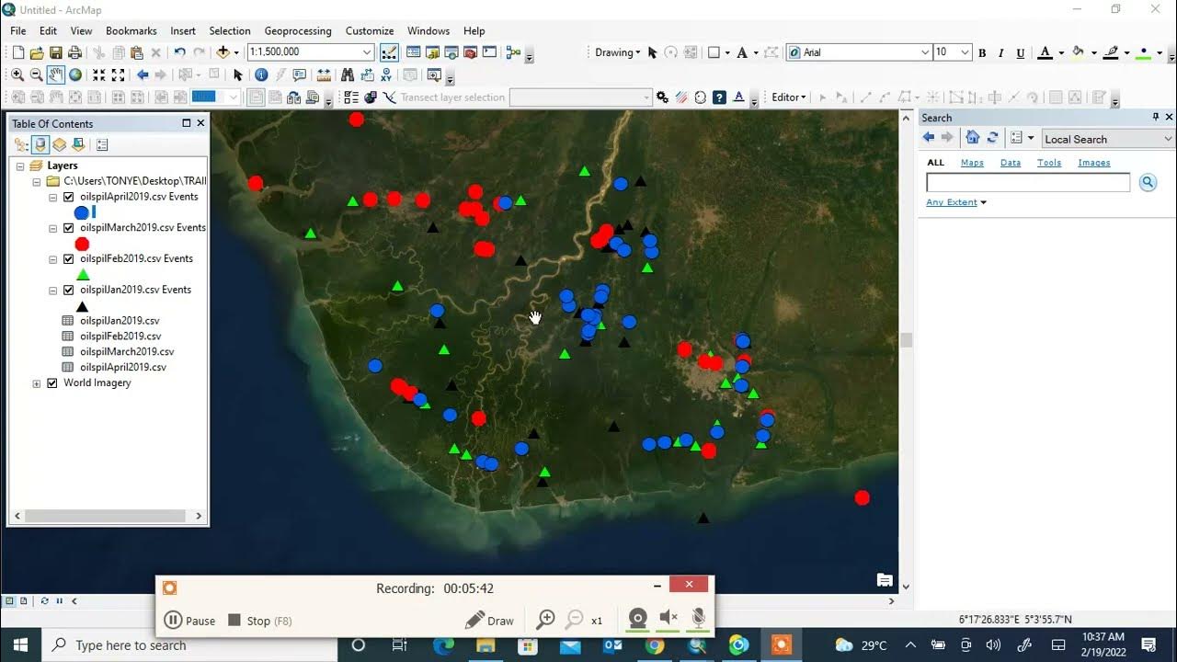The width and height of the screenshot is (1177, 662).
Task: Open the Find binoculars tool
Action: point(348,75)
